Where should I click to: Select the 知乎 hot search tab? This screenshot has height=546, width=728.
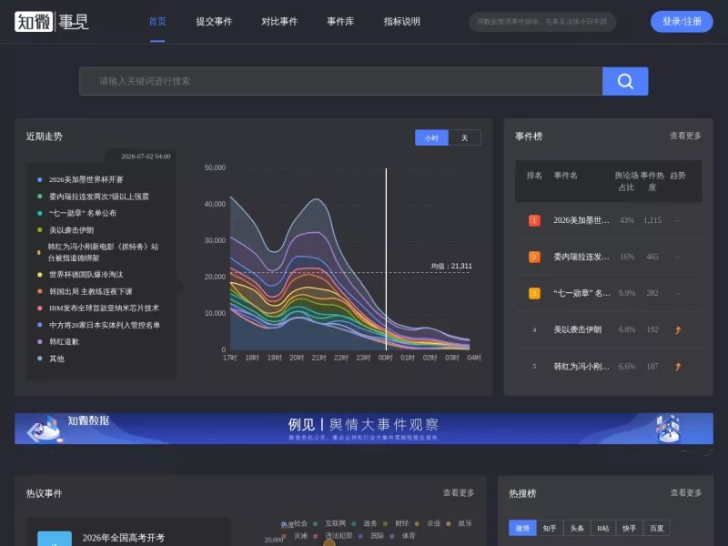tap(550, 528)
